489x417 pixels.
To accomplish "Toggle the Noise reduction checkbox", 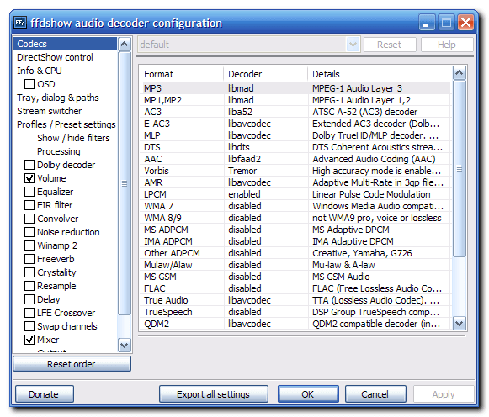I will tap(29, 232).
